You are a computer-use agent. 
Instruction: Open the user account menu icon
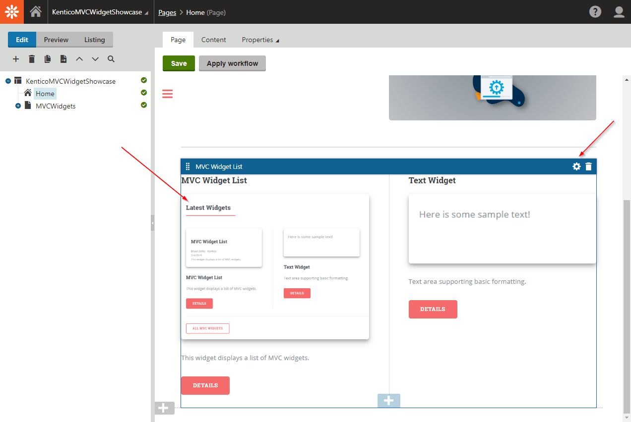coord(619,12)
